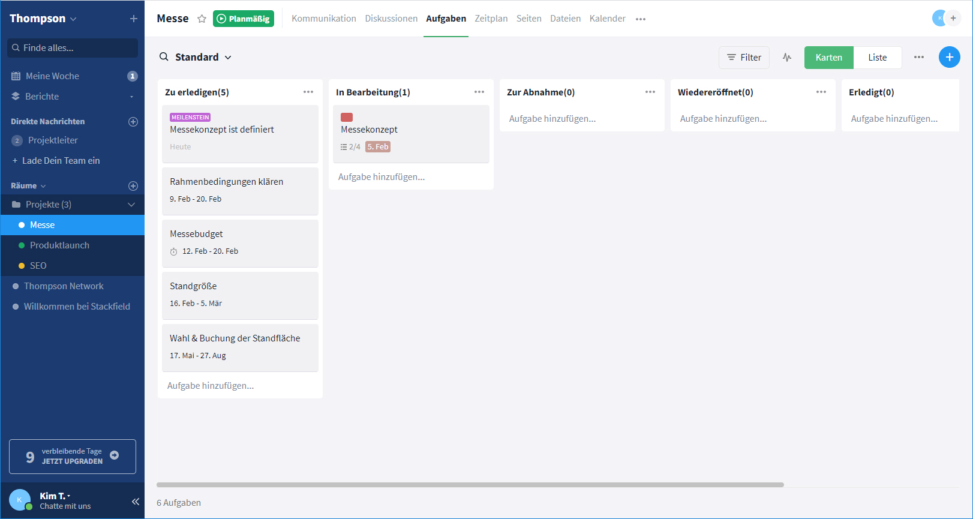Image resolution: width=973 pixels, height=519 pixels.
Task: Open the Rahmenbedingungen klären card
Action: click(240, 191)
